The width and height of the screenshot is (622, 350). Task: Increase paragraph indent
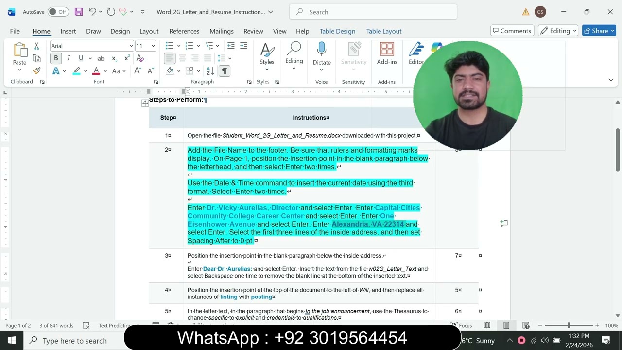[243, 46]
